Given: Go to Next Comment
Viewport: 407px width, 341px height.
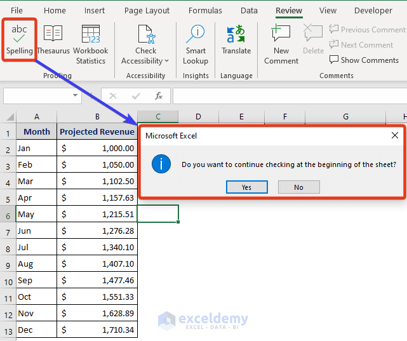Looking at the screenshot, I should [361, 44].
